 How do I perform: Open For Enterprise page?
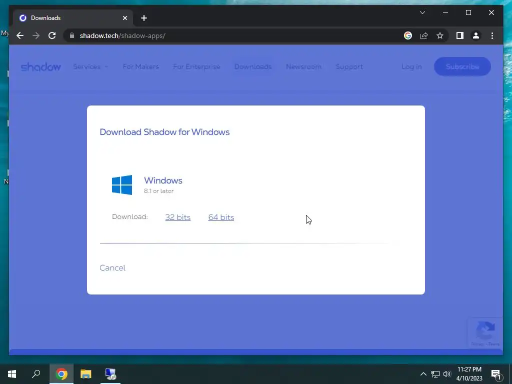point(196,66)
